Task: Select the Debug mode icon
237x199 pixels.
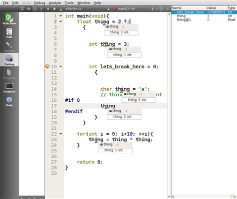Action: pos(9,60)
